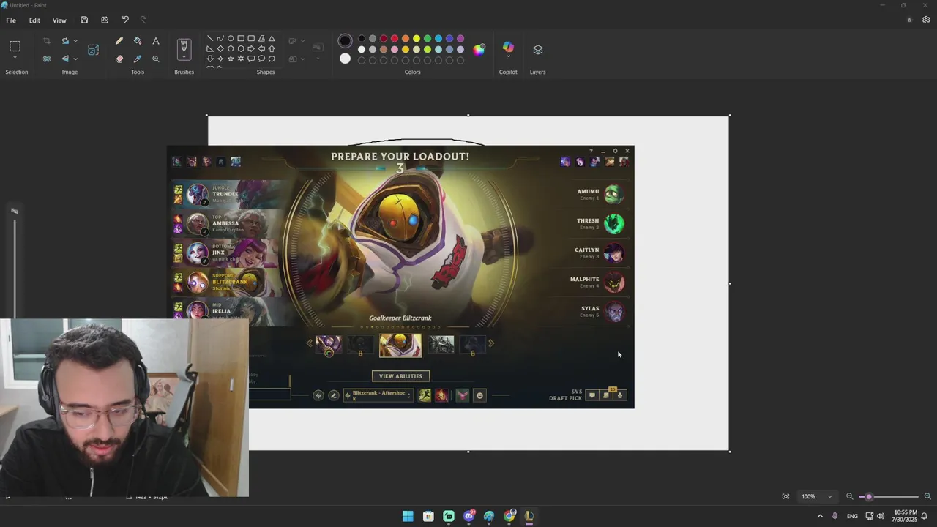Click Trundle in the team list
The image size is (937, 527).
pos(227,194)
